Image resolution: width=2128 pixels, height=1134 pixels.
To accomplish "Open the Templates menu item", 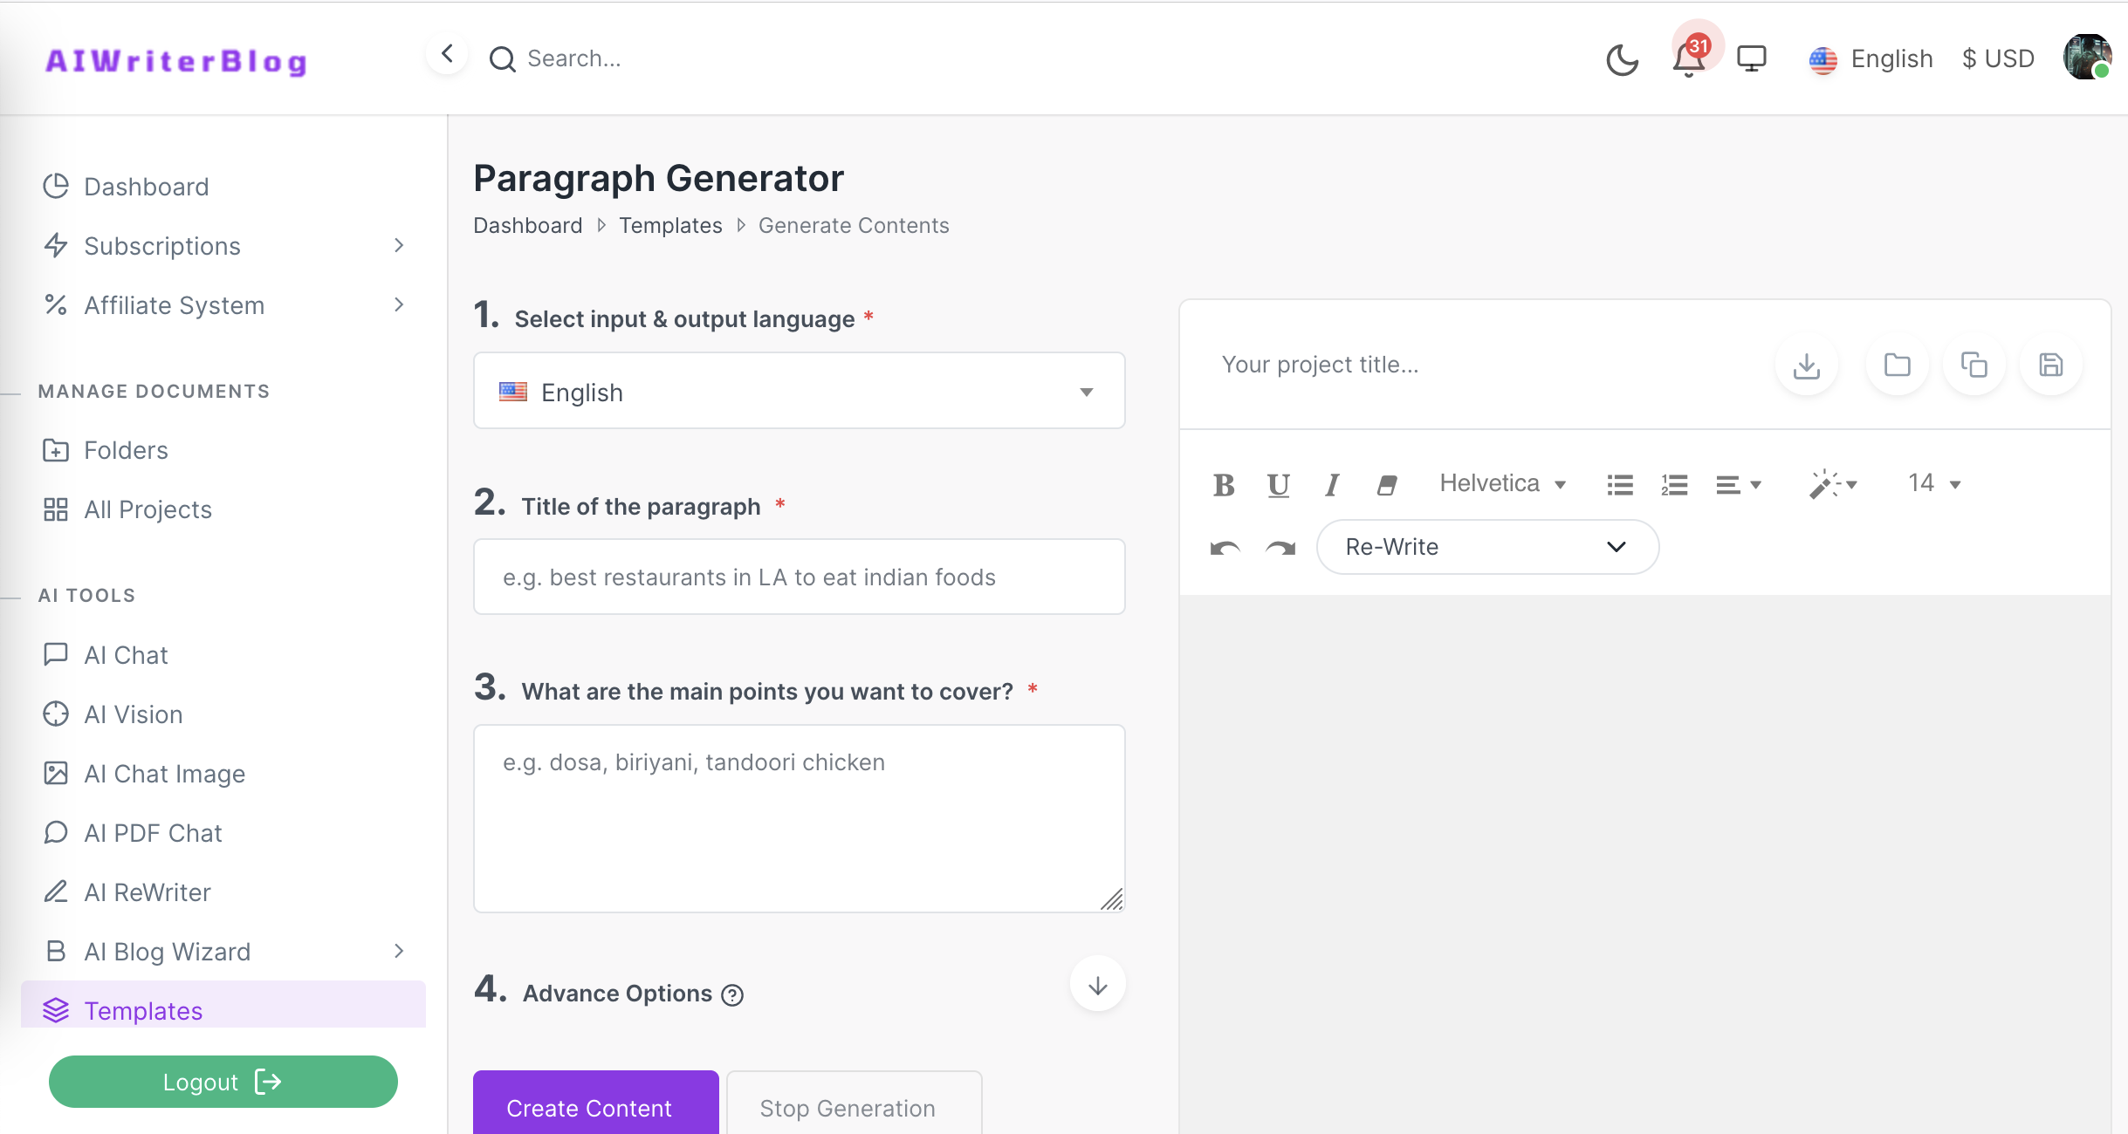I will point(143,1008).
